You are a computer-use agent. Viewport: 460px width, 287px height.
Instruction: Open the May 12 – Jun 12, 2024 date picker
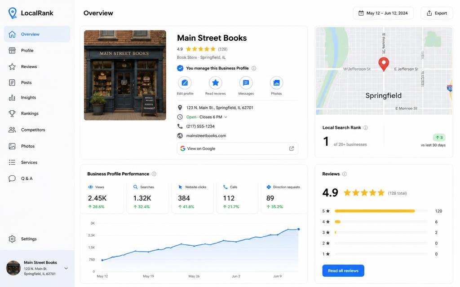click(383, 13)
